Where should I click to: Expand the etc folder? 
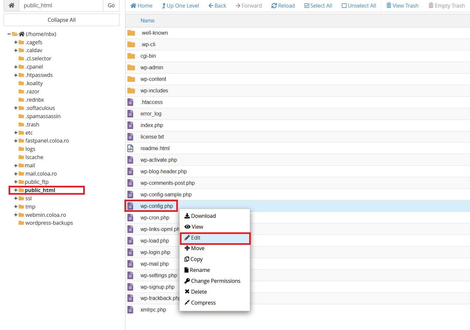(x=16, y=133)
